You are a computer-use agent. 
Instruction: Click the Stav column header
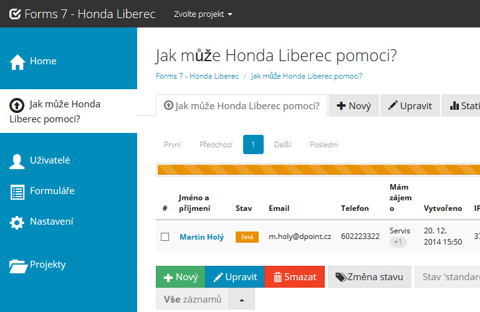tap(244, 208)
